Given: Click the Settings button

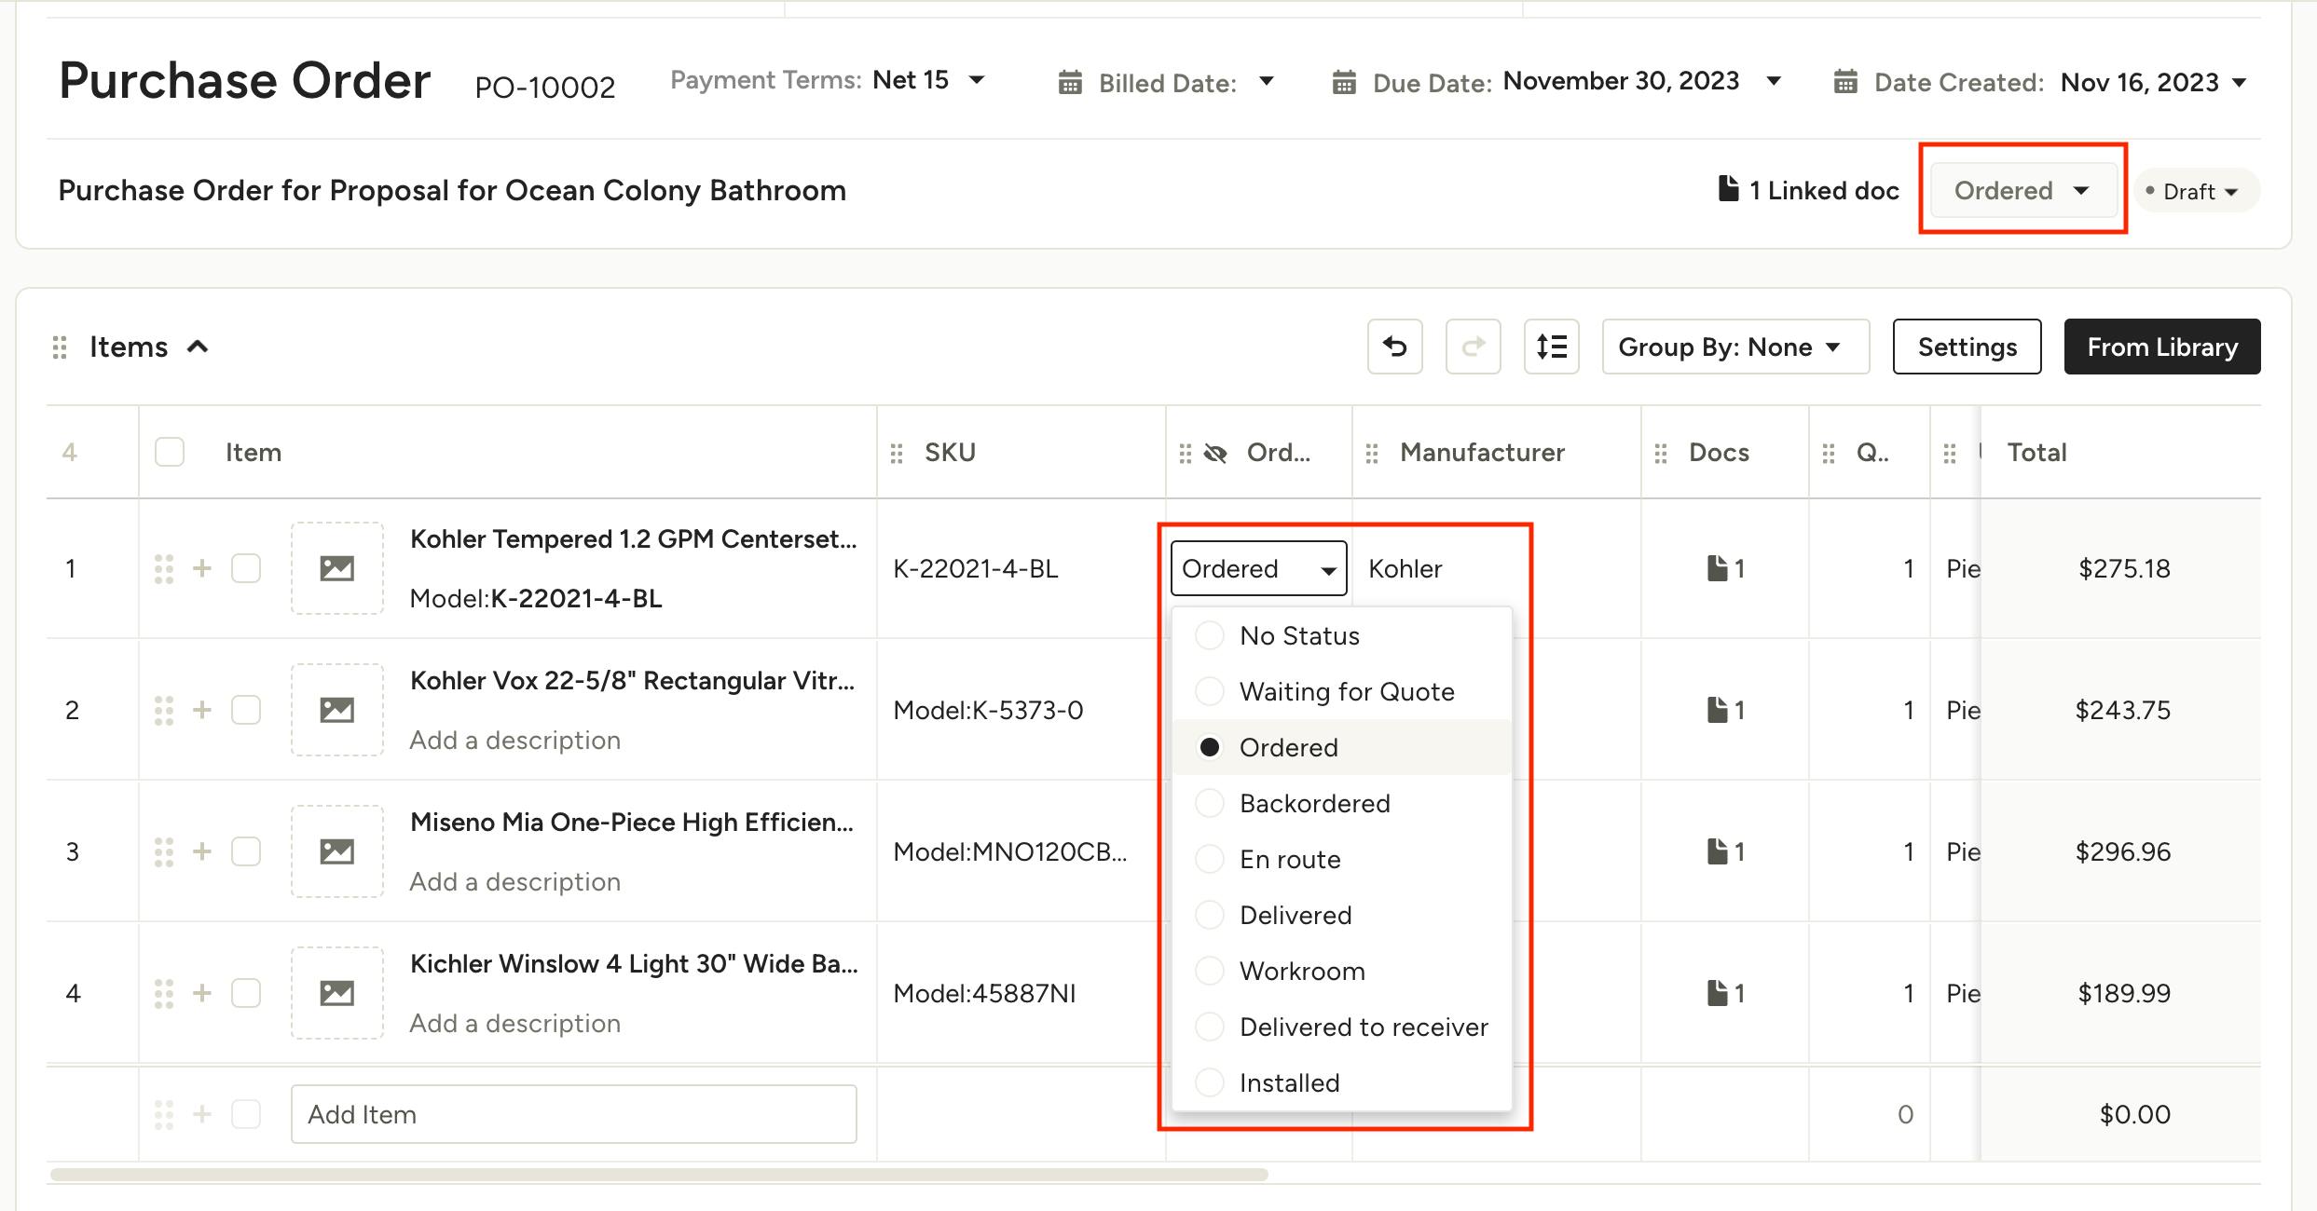Looking at the screenshot, I should 1966,346.
